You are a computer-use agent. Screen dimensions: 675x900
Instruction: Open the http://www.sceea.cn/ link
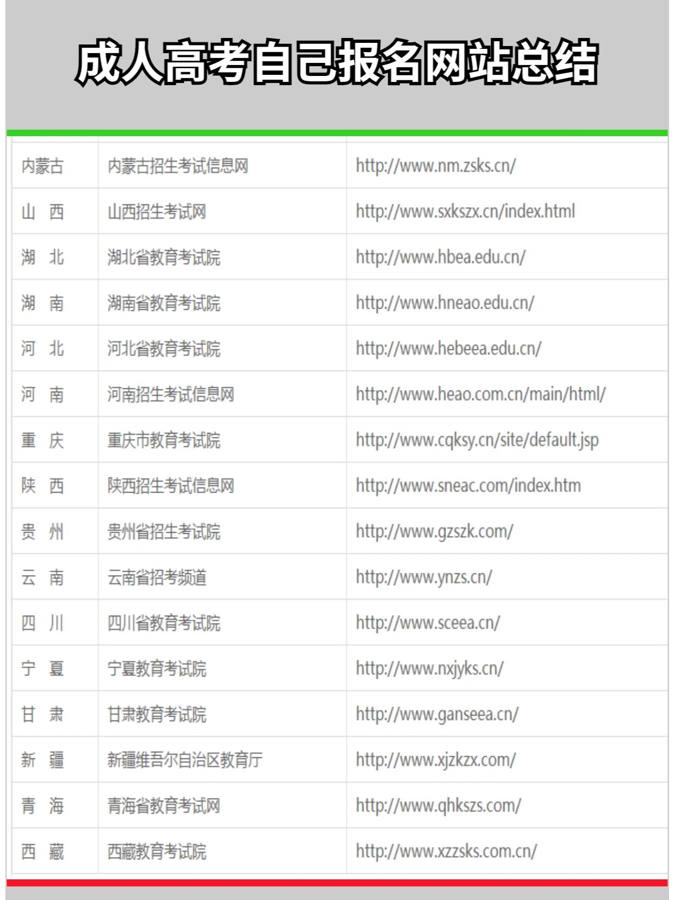(428, 622)
